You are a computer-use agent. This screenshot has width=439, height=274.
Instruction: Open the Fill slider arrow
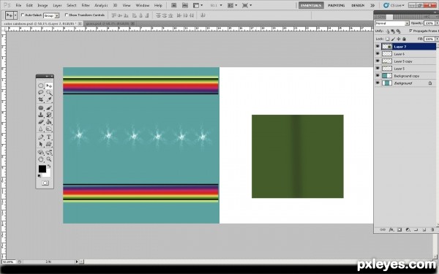click(437, 39)
